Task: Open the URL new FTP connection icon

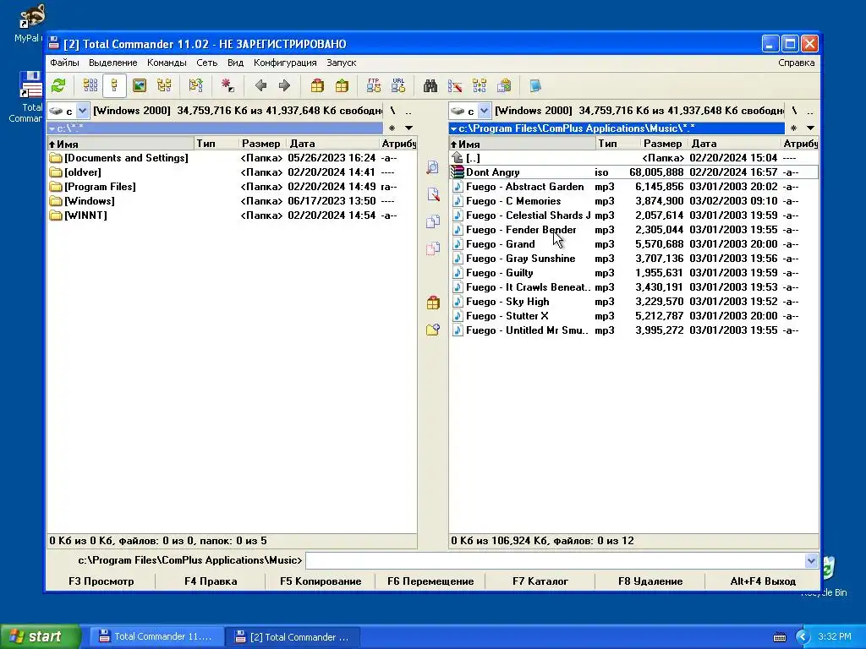Action: point(398,85)
